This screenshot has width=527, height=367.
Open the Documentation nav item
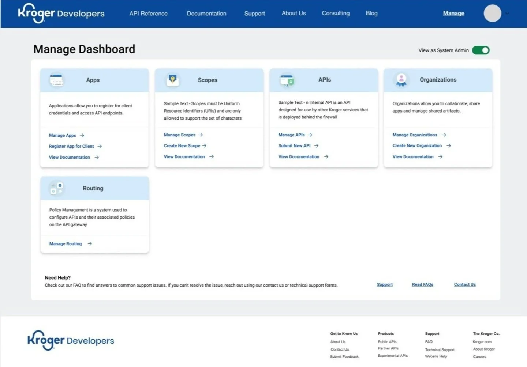[x=207, y=14]
